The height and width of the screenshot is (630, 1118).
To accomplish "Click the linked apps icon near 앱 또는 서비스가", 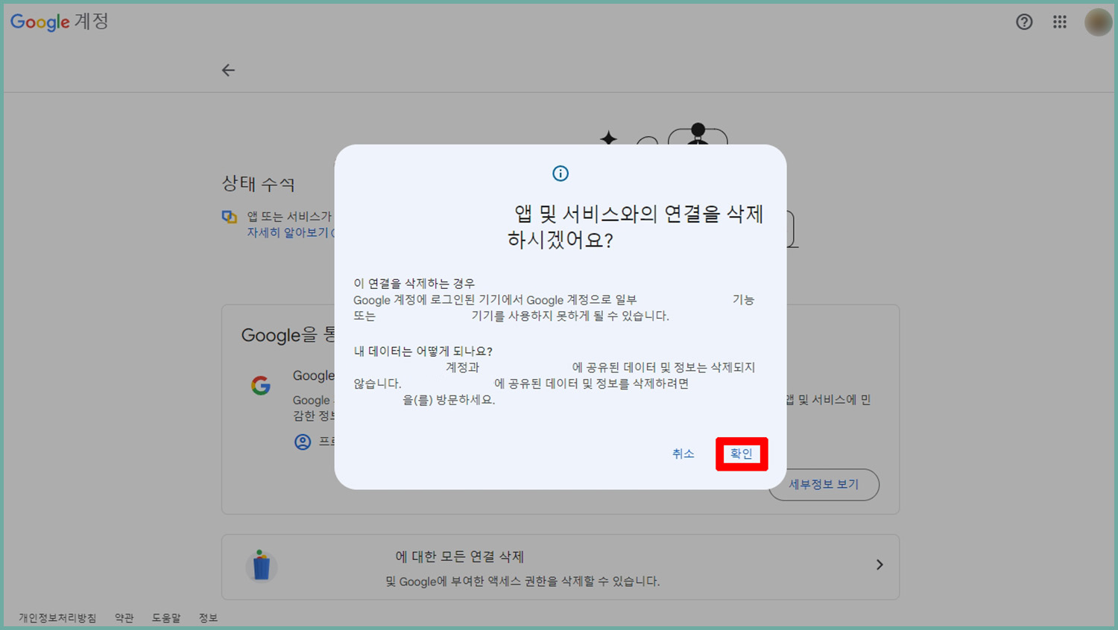I will click(230, 217).
